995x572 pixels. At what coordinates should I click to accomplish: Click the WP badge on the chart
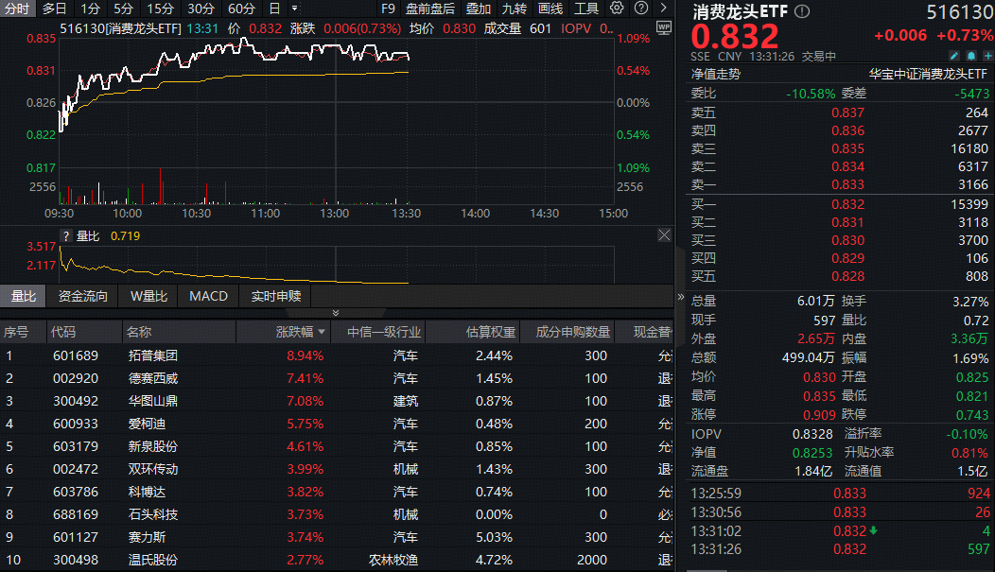[663, 29]
